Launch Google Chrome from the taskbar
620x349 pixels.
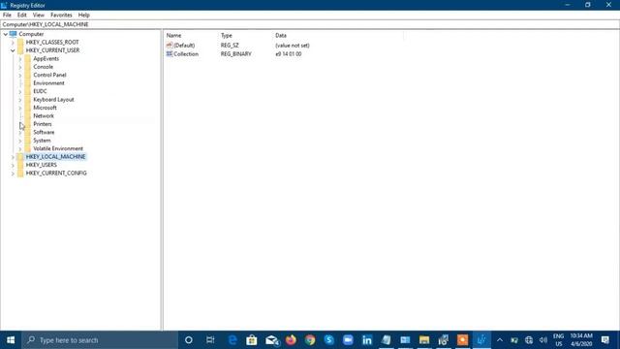click(x=310, y=340)
